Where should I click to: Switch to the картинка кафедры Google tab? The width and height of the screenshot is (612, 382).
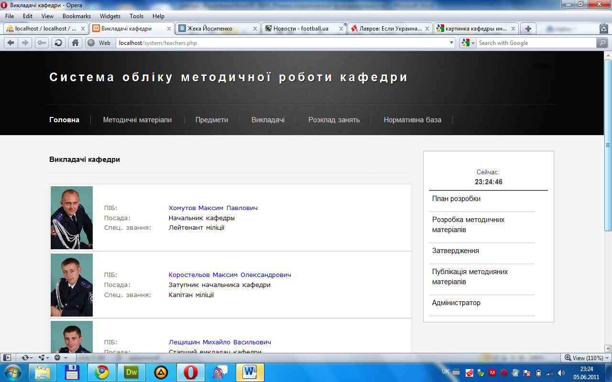[476, 29]
